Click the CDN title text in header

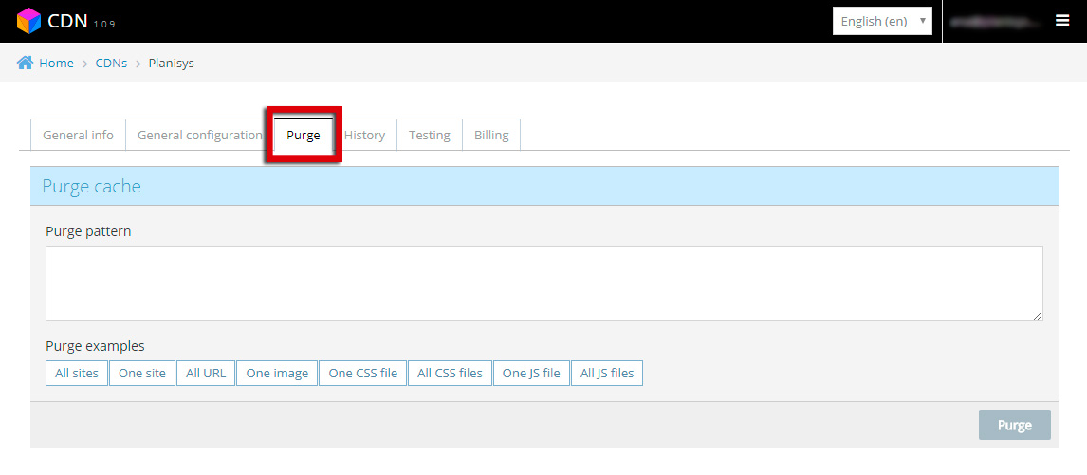click(x=68, y=22)
